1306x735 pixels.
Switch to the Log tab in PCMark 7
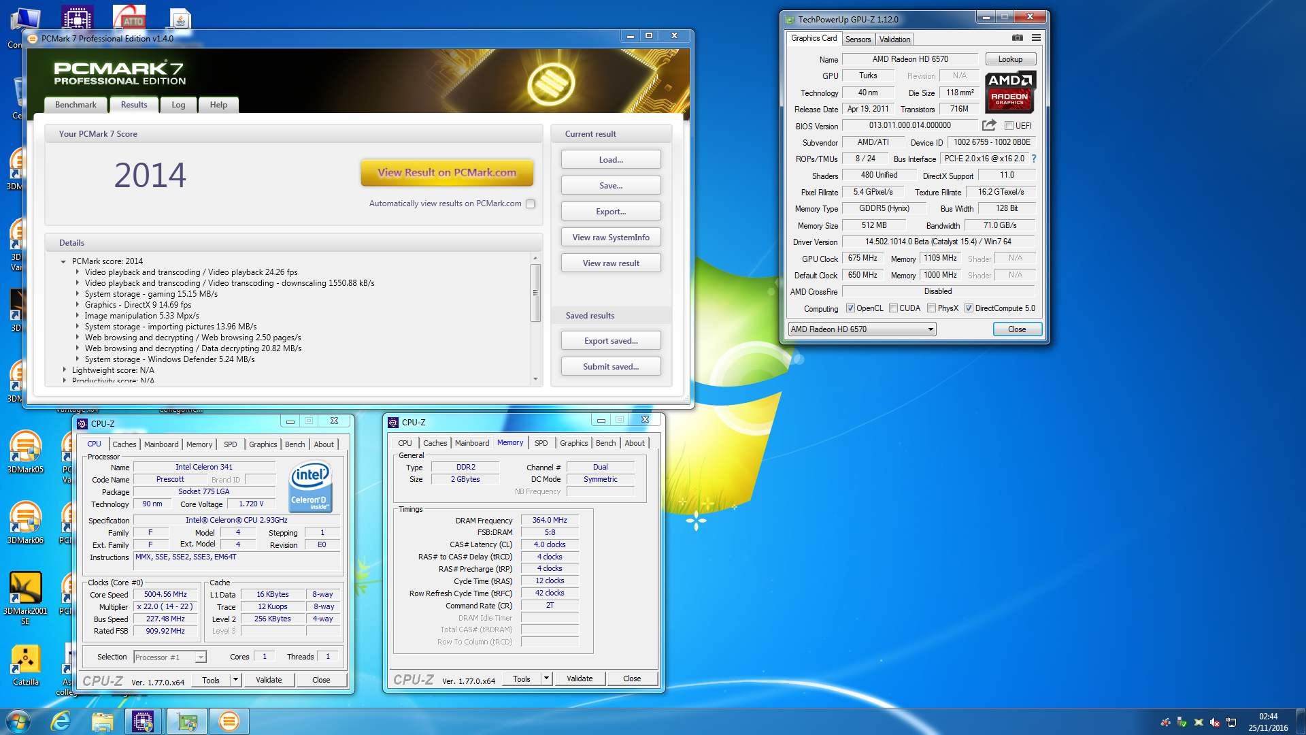(x=178, y=105)
